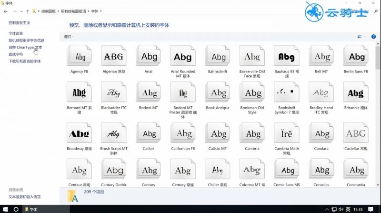Open the Windows Start button
381x213 pixels.
click(5, 209)
